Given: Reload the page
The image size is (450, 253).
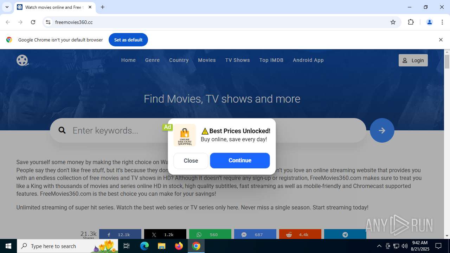Looking at the screenshot, I should [33, 22].
